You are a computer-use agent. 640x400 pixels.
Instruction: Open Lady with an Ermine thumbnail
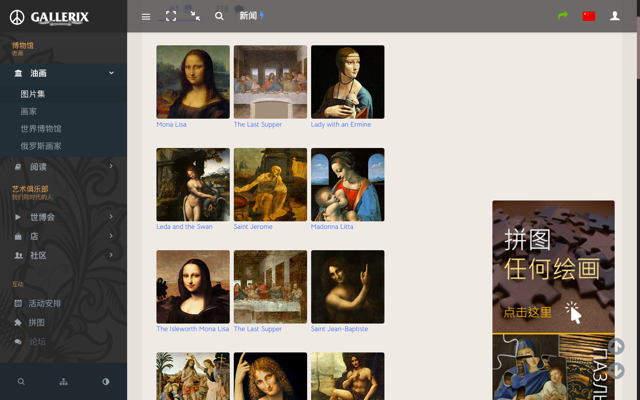pyautogui.click(x=348, y=82)
